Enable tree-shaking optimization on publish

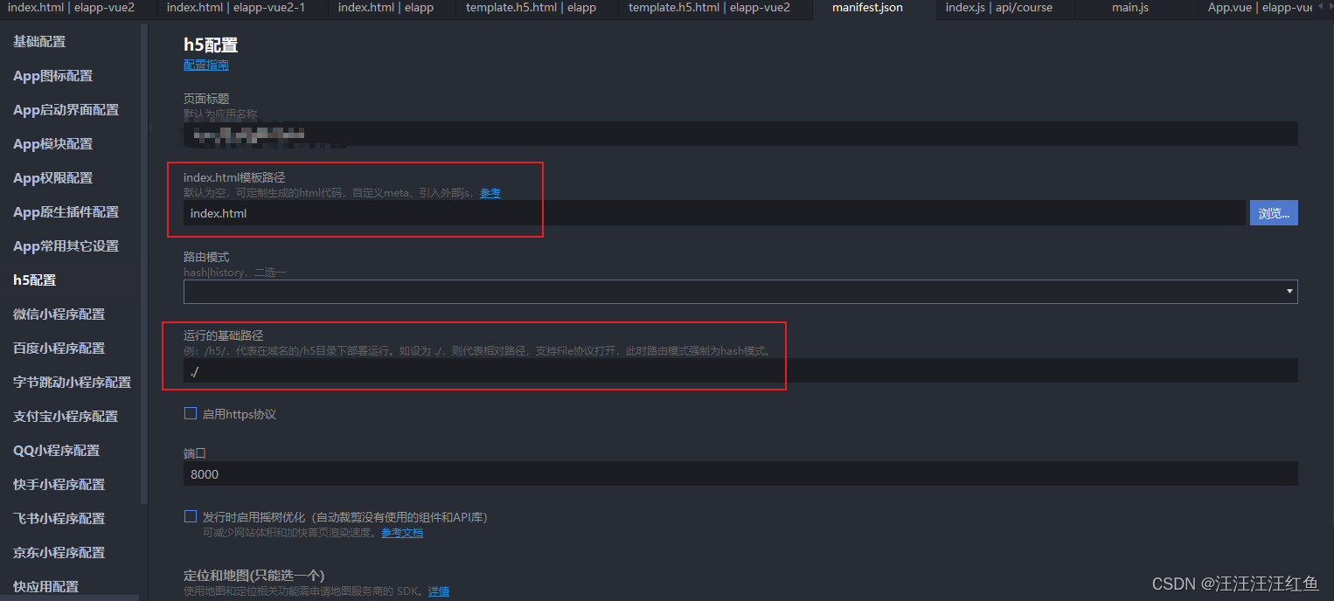191,515
